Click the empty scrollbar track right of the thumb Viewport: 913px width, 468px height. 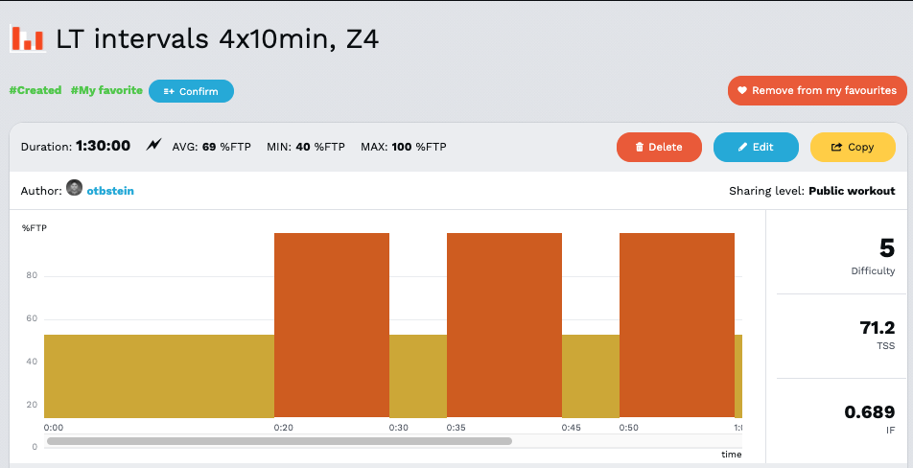tap(623, 441)
